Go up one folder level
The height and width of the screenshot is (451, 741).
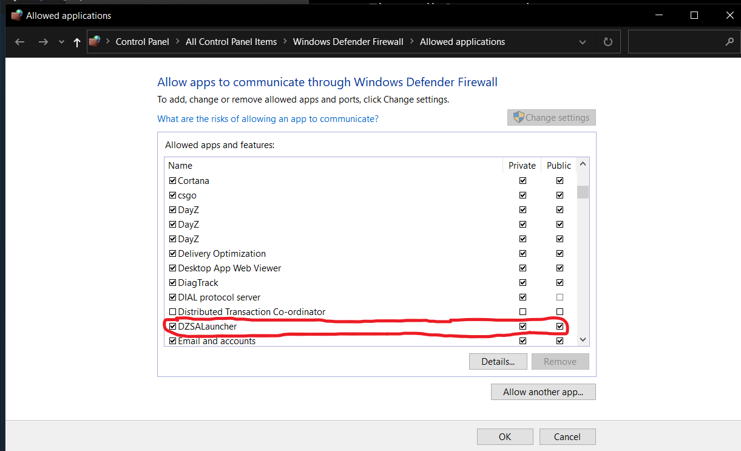[x=76, y=42]
